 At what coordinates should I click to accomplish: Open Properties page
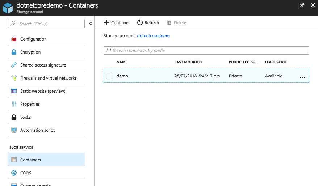click(46, 104)
